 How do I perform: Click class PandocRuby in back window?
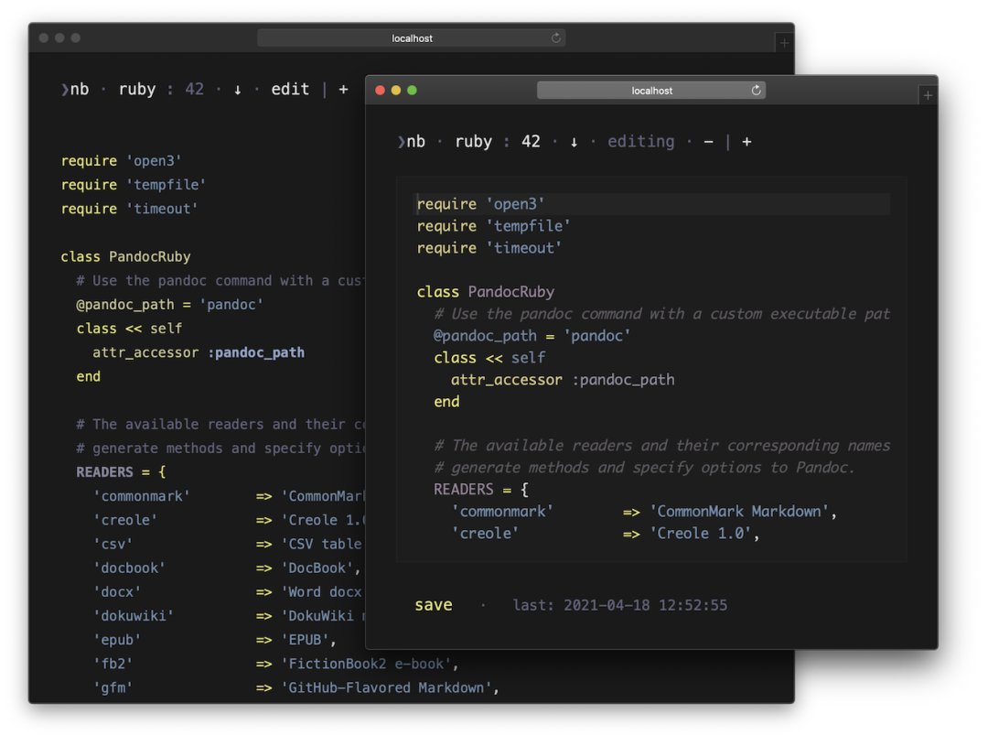[125, 256]
